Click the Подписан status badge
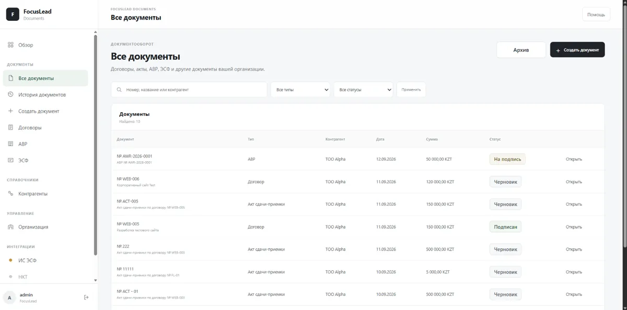Viewport: 627px width, 310px height. point(505,227)
